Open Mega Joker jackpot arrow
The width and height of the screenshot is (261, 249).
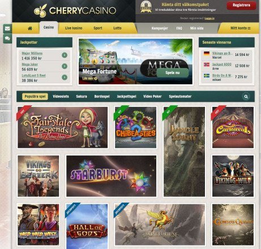pyautogui.click(x=65, y=66)
